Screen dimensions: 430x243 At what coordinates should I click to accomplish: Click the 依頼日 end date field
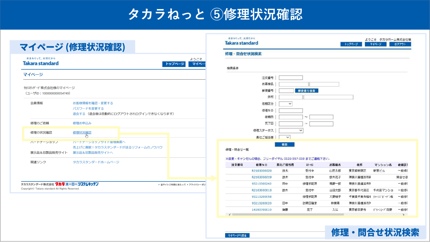321,117
